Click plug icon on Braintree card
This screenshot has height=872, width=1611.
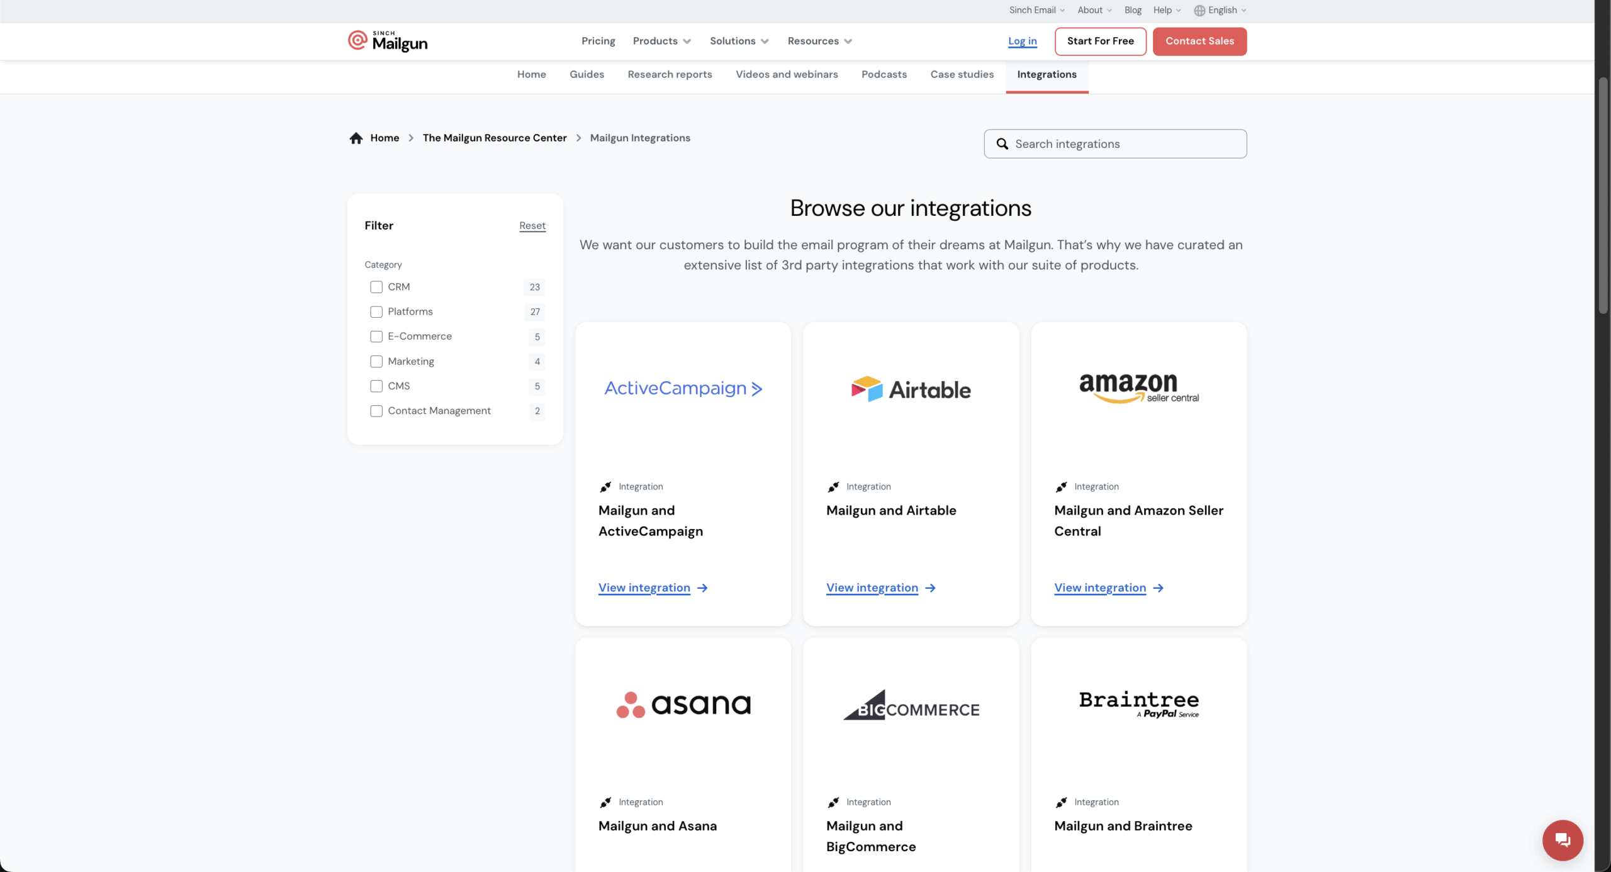click(1061, 802)
